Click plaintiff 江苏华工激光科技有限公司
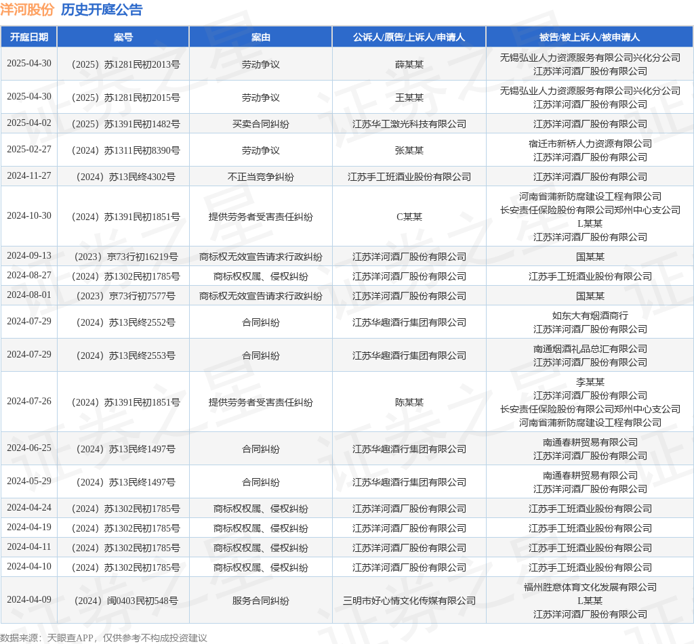The height and width of the screenshot is (644, 694). 409,125
